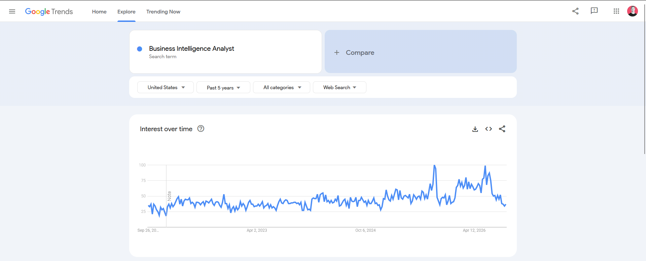
Task: Click the plus icon beside Compare
Action: click(x=337, y=52)
